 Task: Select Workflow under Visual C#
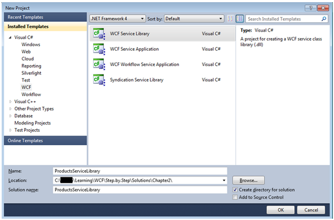click(x=31, y=94)
